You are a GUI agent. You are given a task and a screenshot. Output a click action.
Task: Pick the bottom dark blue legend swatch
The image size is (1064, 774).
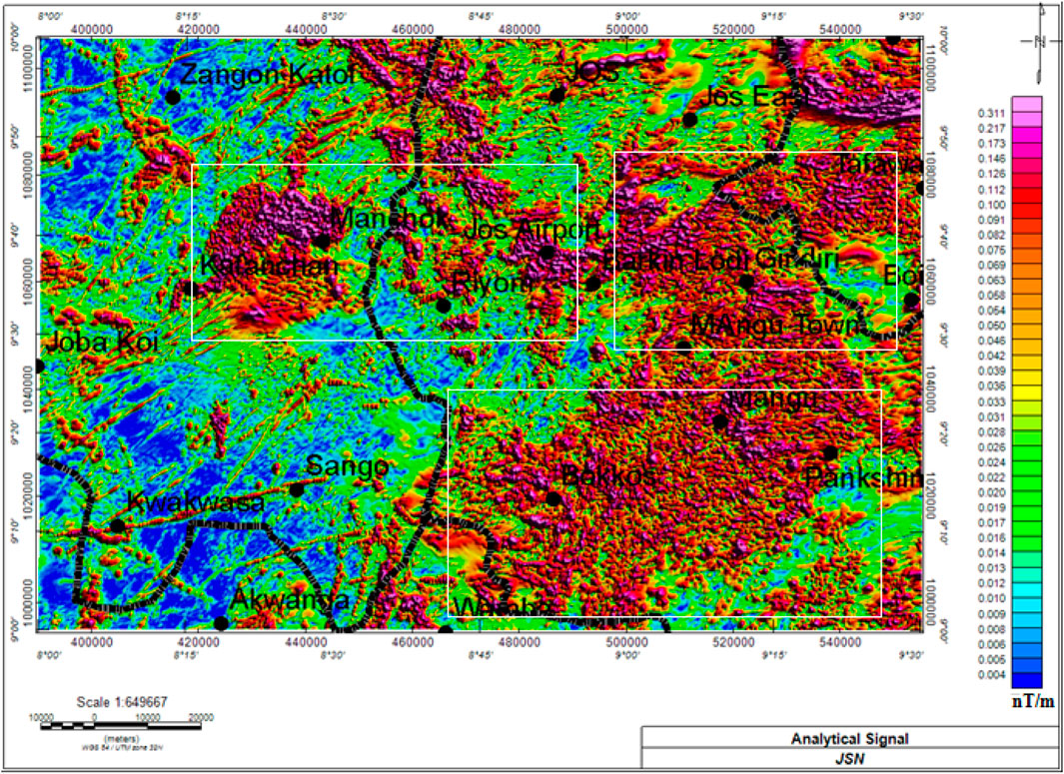point(1027,680)
